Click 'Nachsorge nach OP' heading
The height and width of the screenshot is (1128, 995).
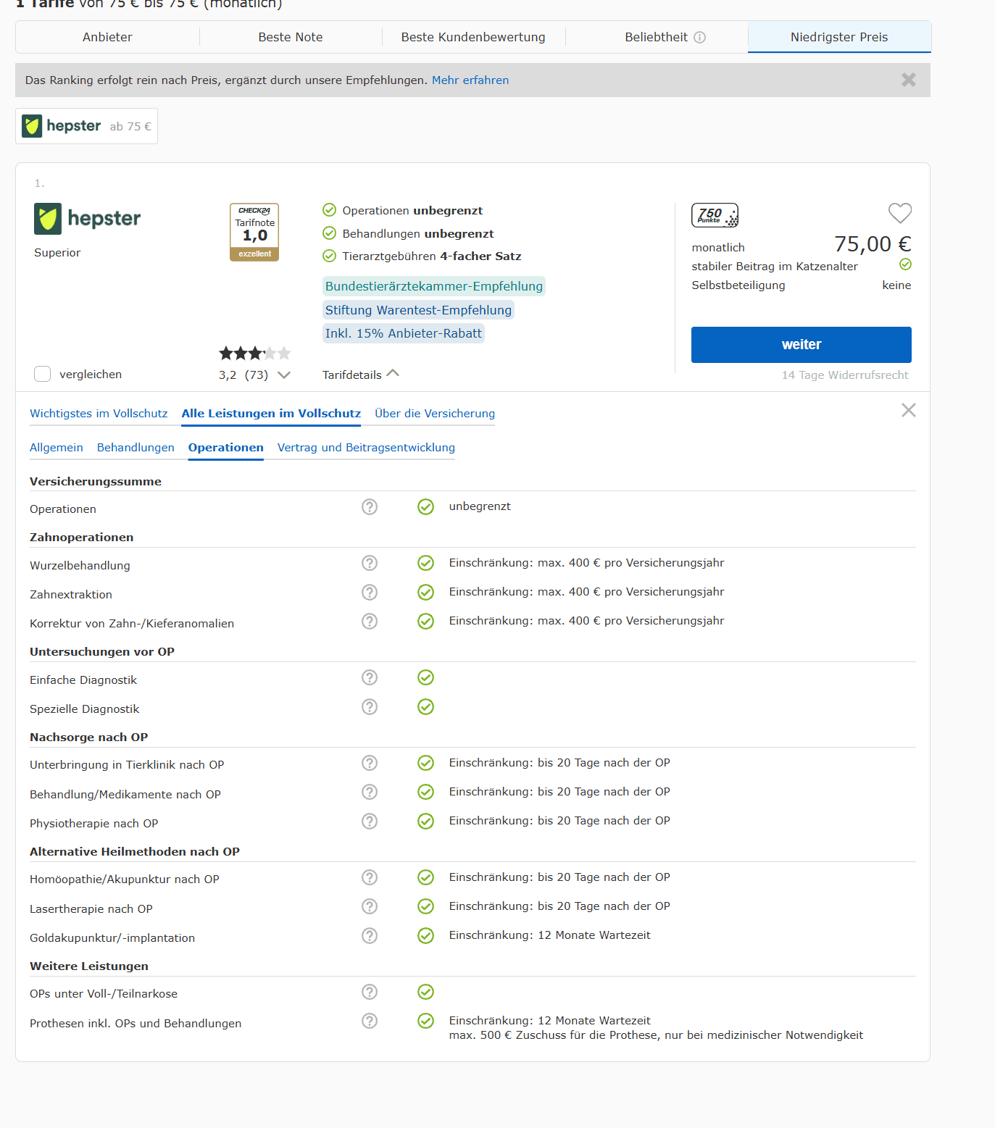coord(89,737)
